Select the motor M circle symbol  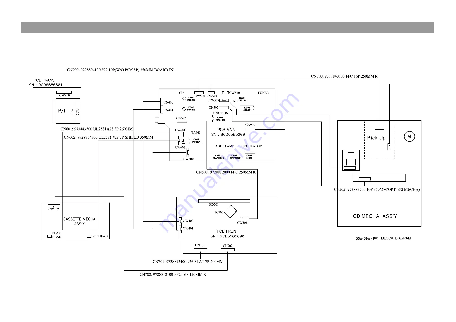coord(410,136)
